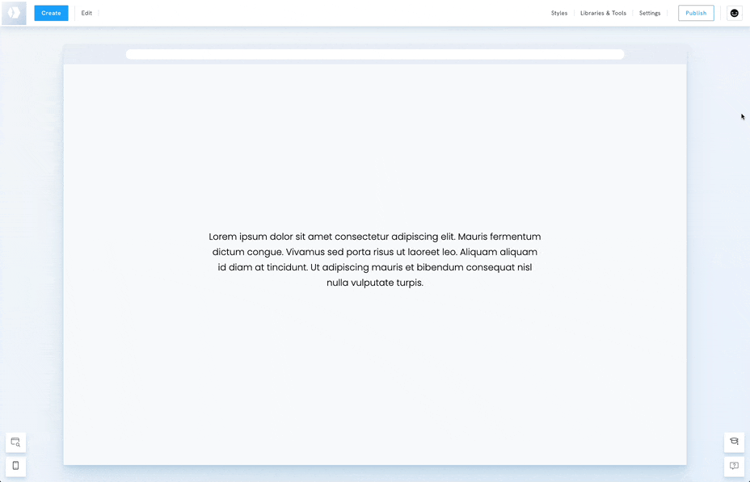Open the graduation cap tutorials icon
750x482 pixels.
coord(734,442)
